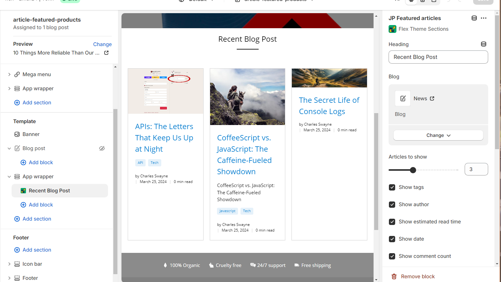Open the article-featured-products template selector
This screenshot has width=501, height=282.
tap(274, 1)
